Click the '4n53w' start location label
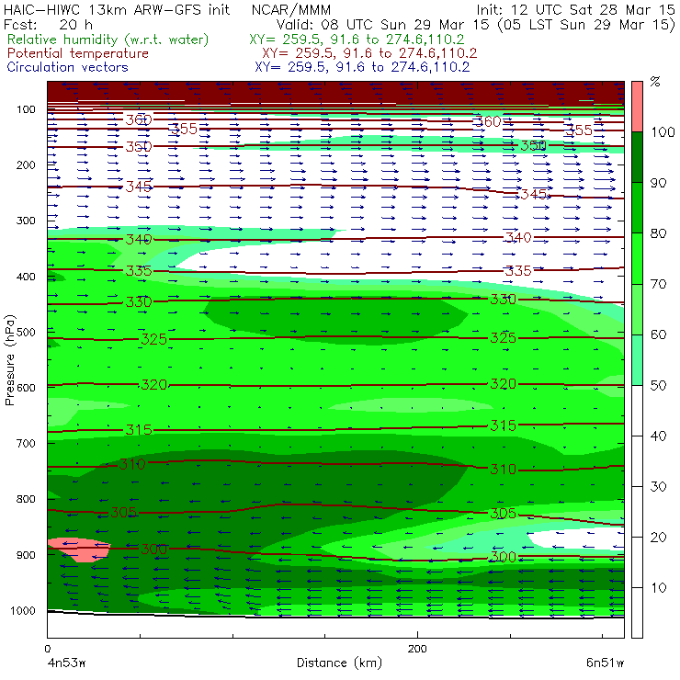The image size is (680, 680). click(x=66, y=663)
